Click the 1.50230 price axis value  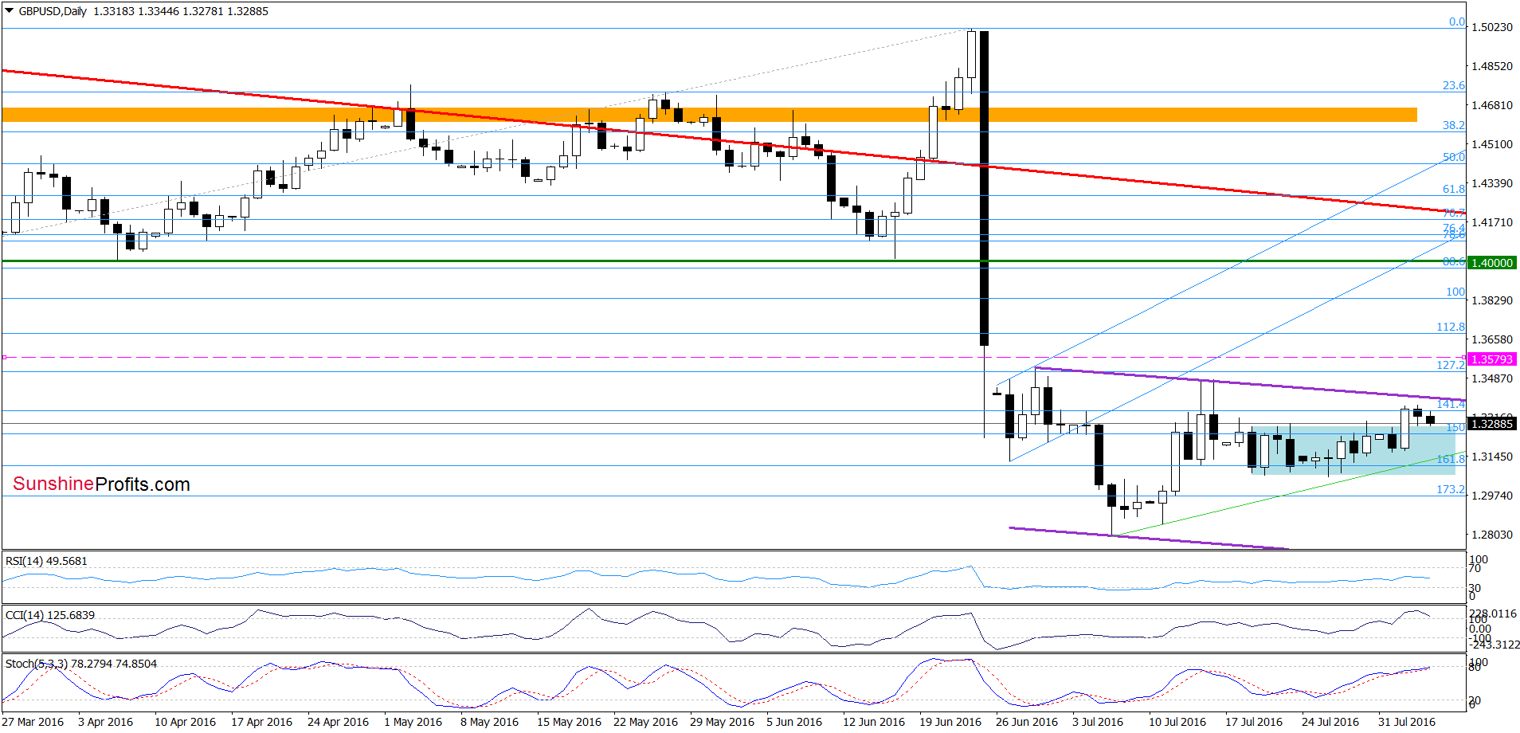point(1491,27)
